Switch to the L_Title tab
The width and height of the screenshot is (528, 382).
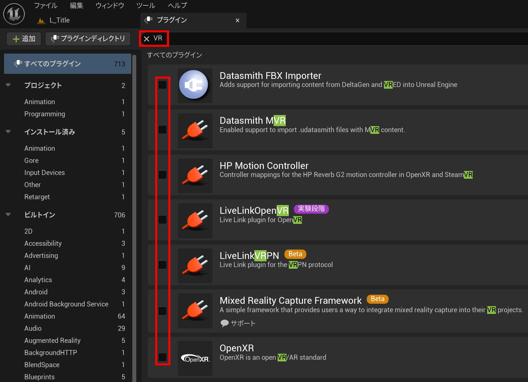pyautogui.click(x=59, y=20)
